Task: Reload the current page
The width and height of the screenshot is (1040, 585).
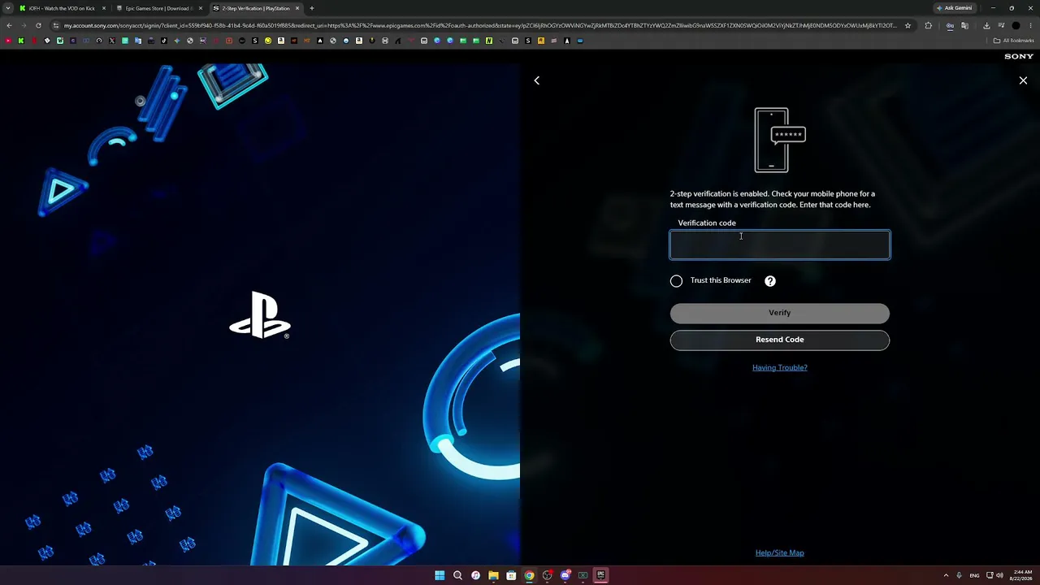Action: pos(38,25)
